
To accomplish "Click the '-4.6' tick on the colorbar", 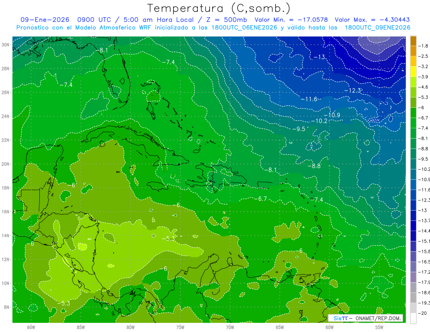I will point(423,87).
